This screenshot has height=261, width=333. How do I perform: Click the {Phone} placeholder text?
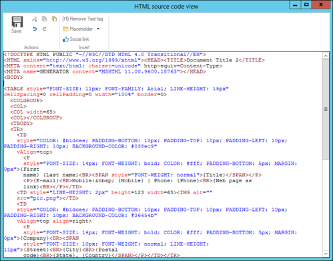coord(188,181)
